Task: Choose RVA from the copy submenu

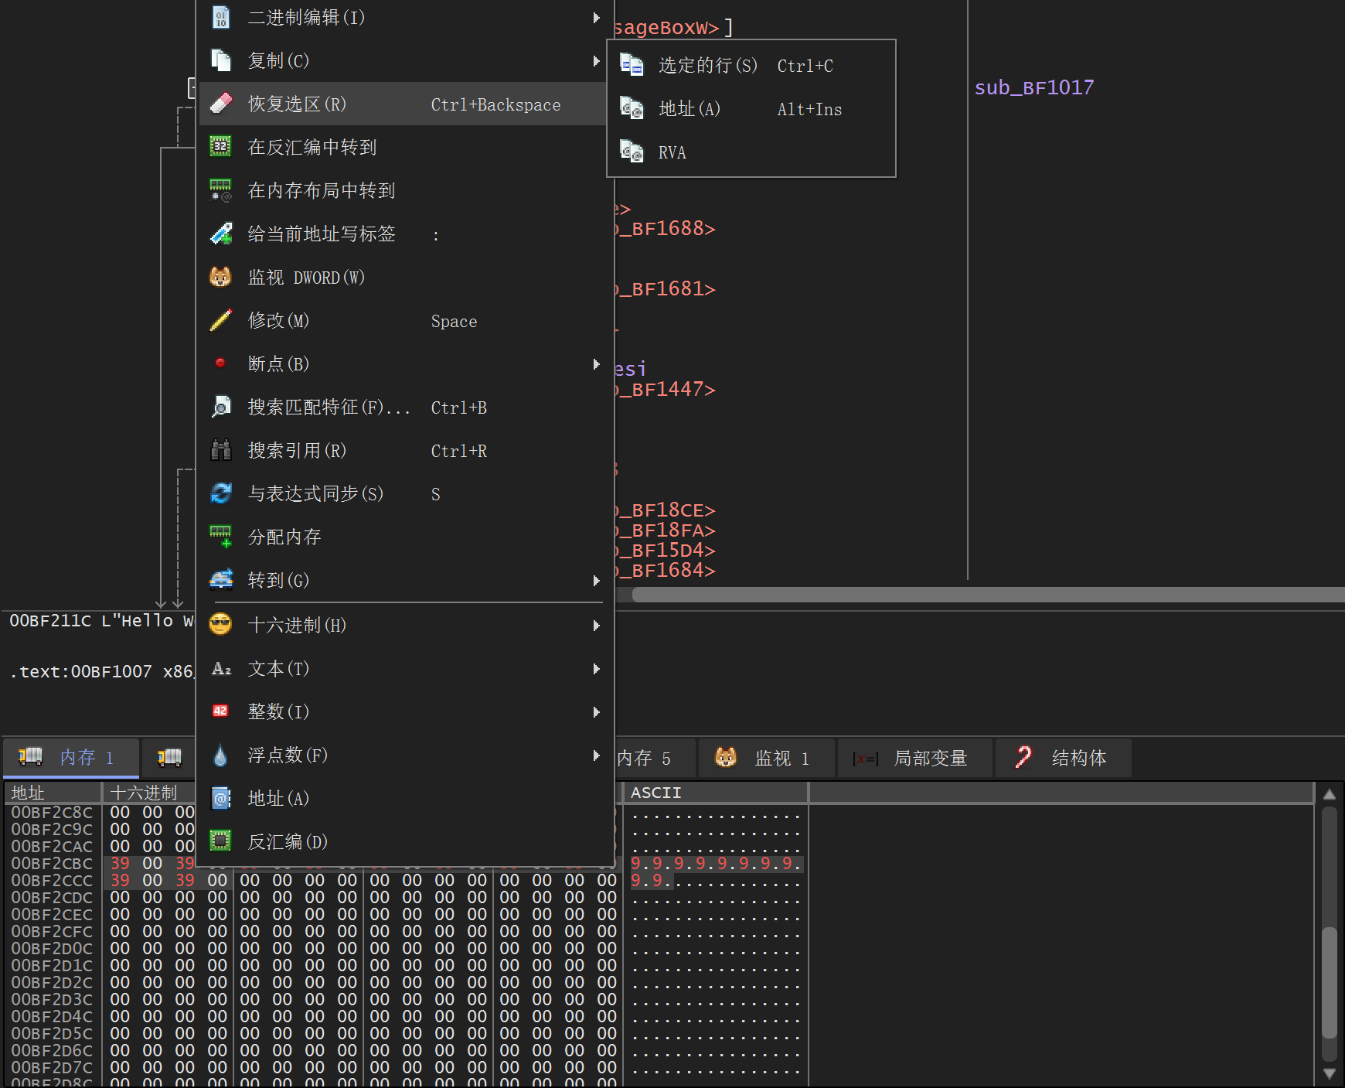Action: pyautogui.click(x=672, y=152)
